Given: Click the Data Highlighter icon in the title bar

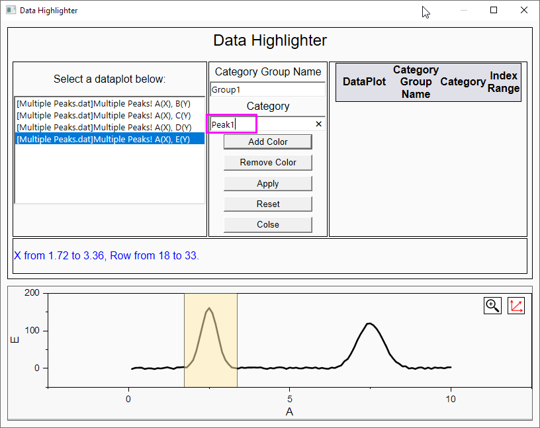Looking at the screenshot, I should coord(10,10).
